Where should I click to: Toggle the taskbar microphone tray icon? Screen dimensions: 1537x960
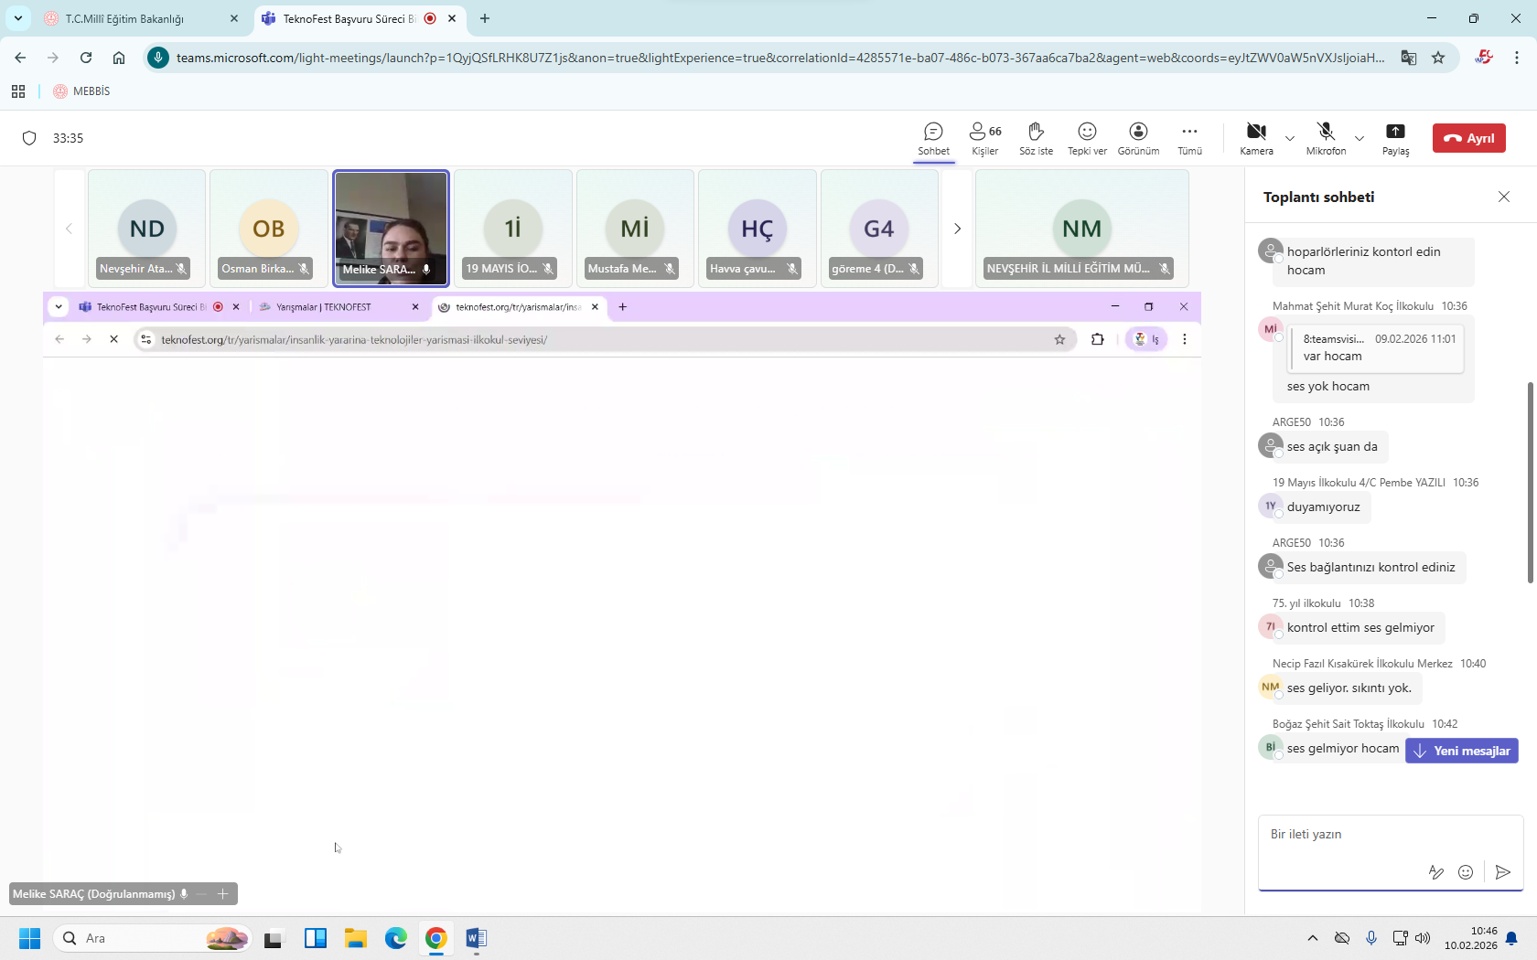click(x=1370, y=938)
